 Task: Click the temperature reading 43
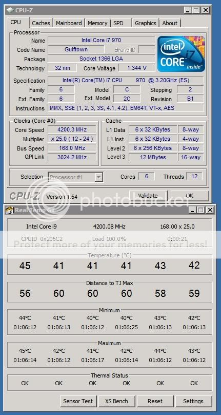[160, 266]
